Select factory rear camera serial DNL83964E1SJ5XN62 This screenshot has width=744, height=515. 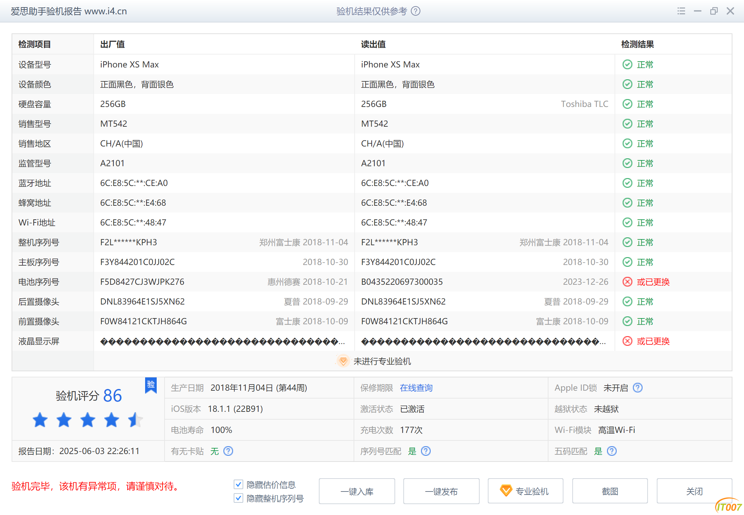pos(142,301)
